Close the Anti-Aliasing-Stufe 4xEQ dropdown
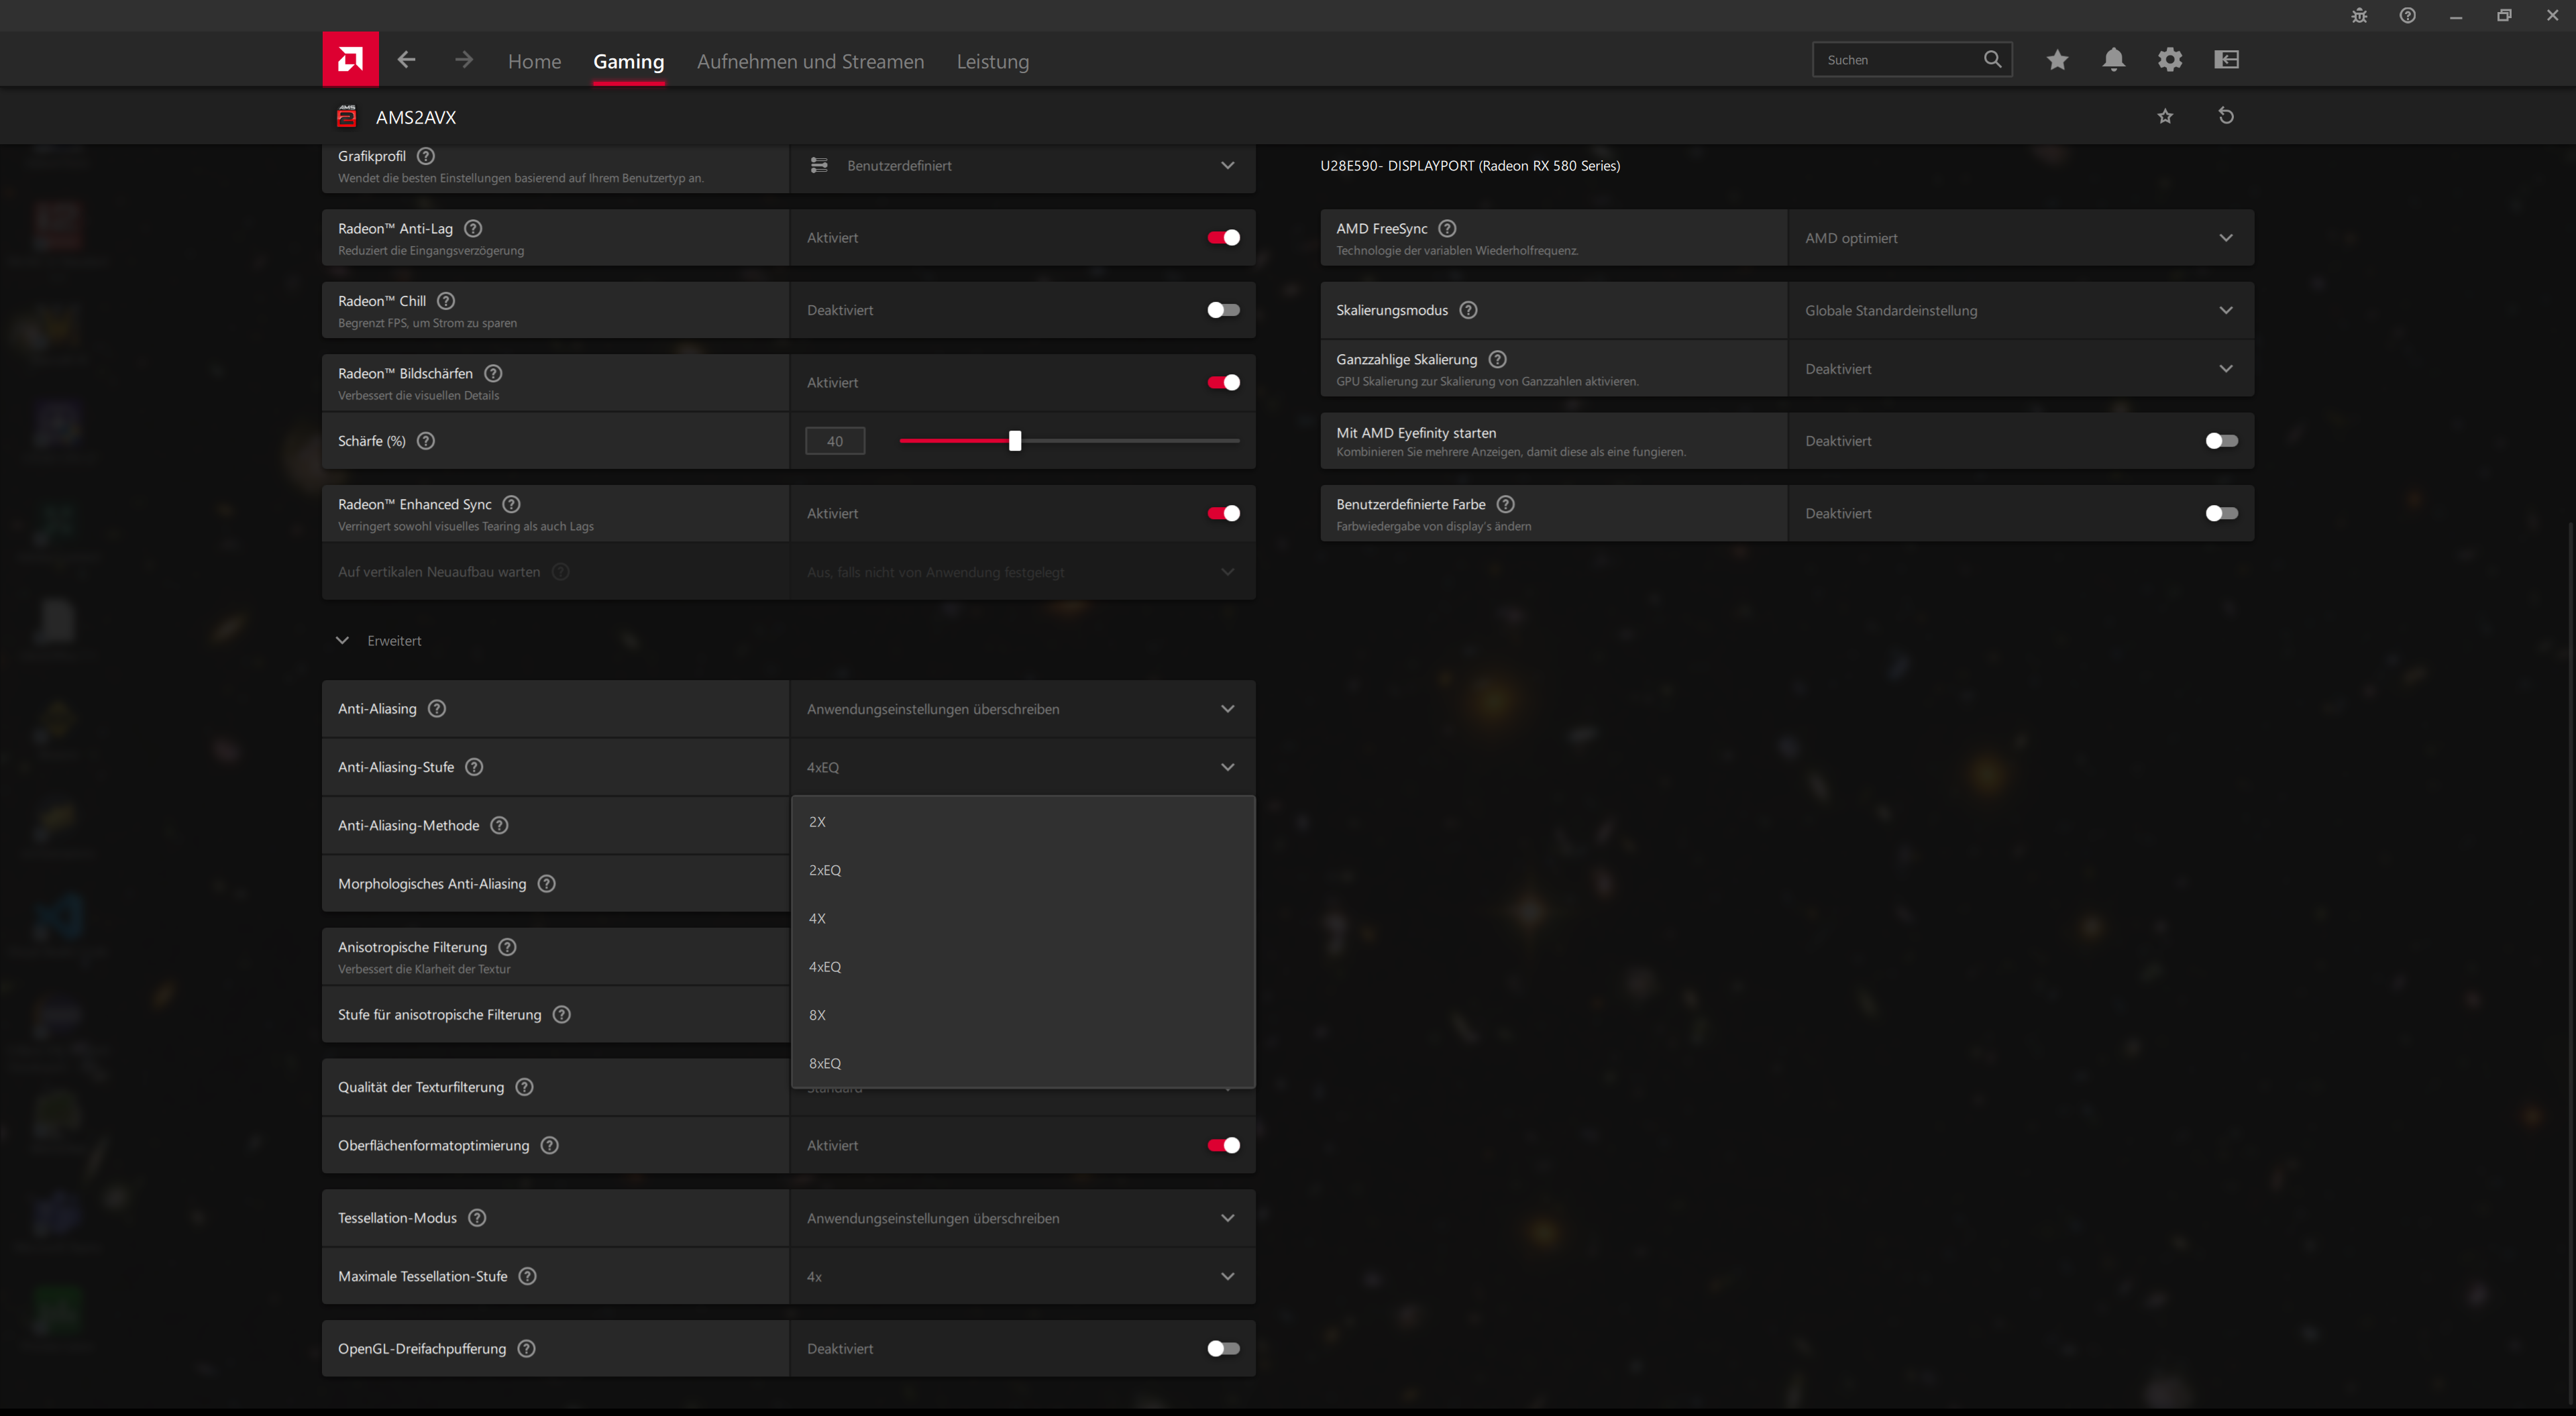This screenshot has width=2576, height=1416. click(x=1022, y=767)
